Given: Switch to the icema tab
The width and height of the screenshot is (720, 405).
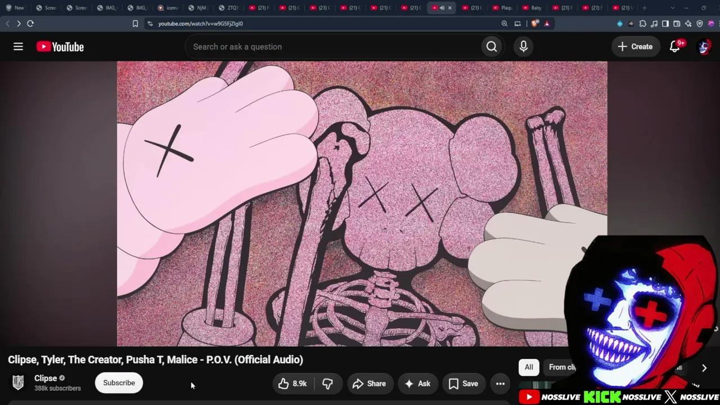Looking at the screenshot, I should [168, 8].
